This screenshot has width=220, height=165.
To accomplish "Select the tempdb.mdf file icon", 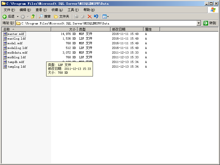I will pyautogui.click(x=5, y=62).
